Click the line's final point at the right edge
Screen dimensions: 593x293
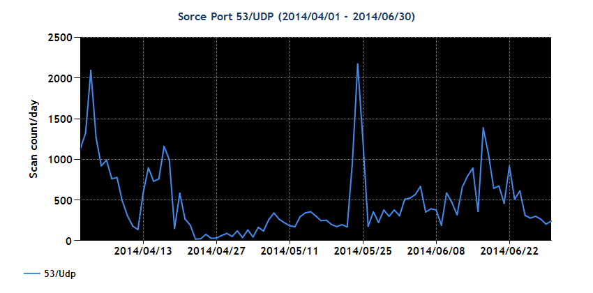pyautogui.click(x=550, y=220)
